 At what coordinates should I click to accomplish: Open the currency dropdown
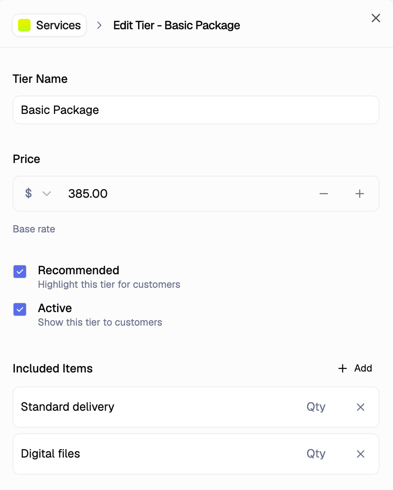pos(47,194)
